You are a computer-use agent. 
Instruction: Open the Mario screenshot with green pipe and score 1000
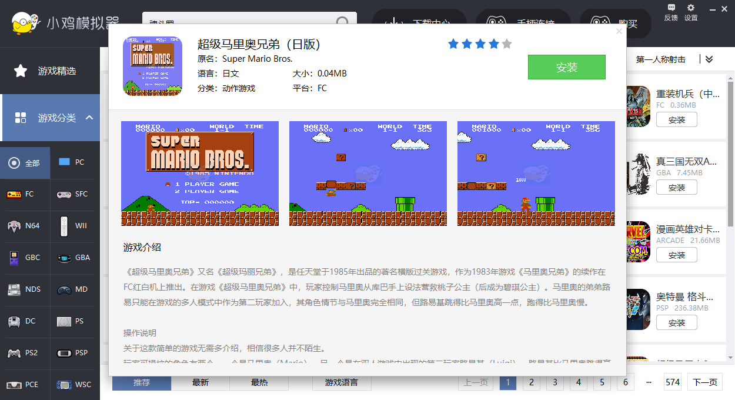pyautogui.click(x=536, y=174)
